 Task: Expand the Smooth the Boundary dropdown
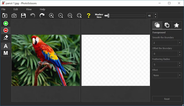coord(179,43)
